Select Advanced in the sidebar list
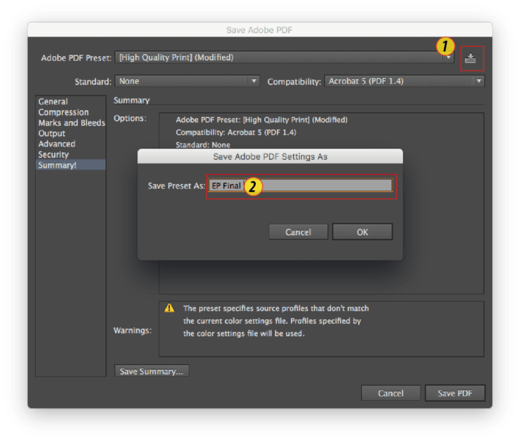 [x=57, y=144]
